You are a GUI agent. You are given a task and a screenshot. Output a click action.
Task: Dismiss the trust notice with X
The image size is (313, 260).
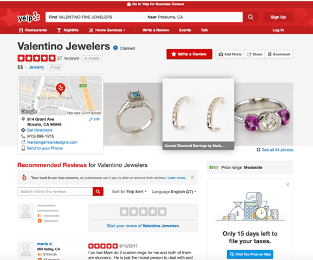(x=193, y=177)
